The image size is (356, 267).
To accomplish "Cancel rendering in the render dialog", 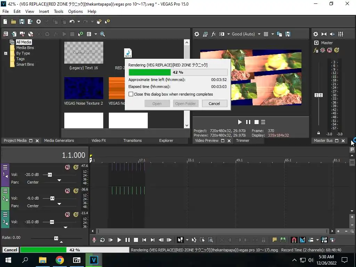I will click(214, 104).
